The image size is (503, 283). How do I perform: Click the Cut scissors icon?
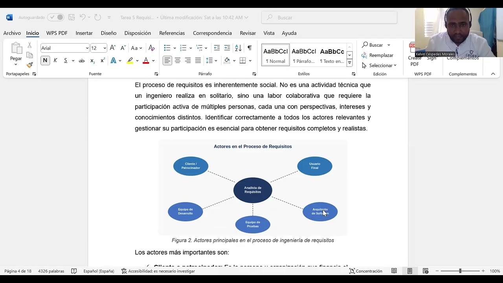(29, 46)
